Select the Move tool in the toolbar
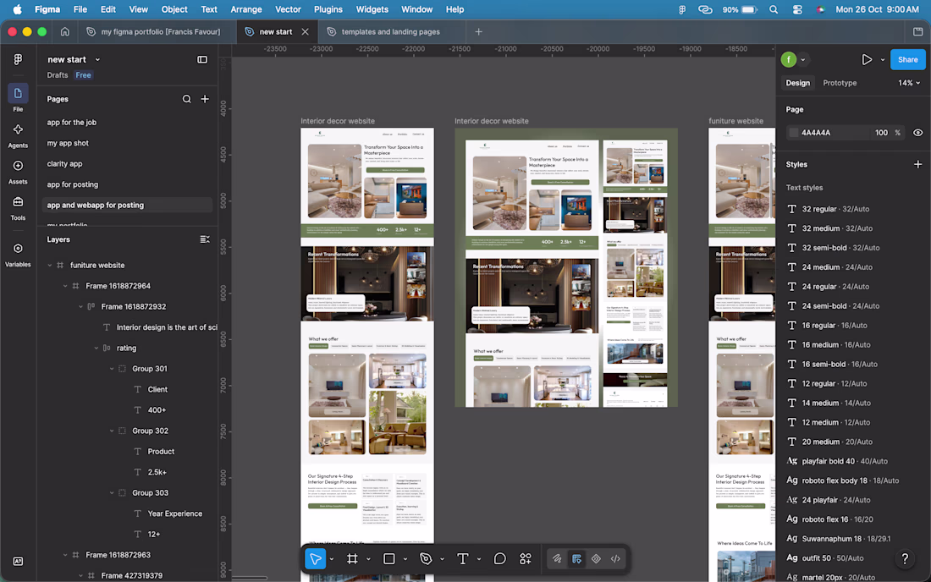This screenshot has width=931, height=582. point(316,559)
